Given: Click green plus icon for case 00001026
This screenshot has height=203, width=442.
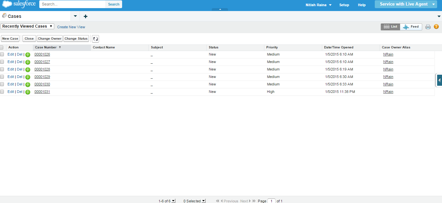Looking at the screenshot, I should tap(28, 55).
